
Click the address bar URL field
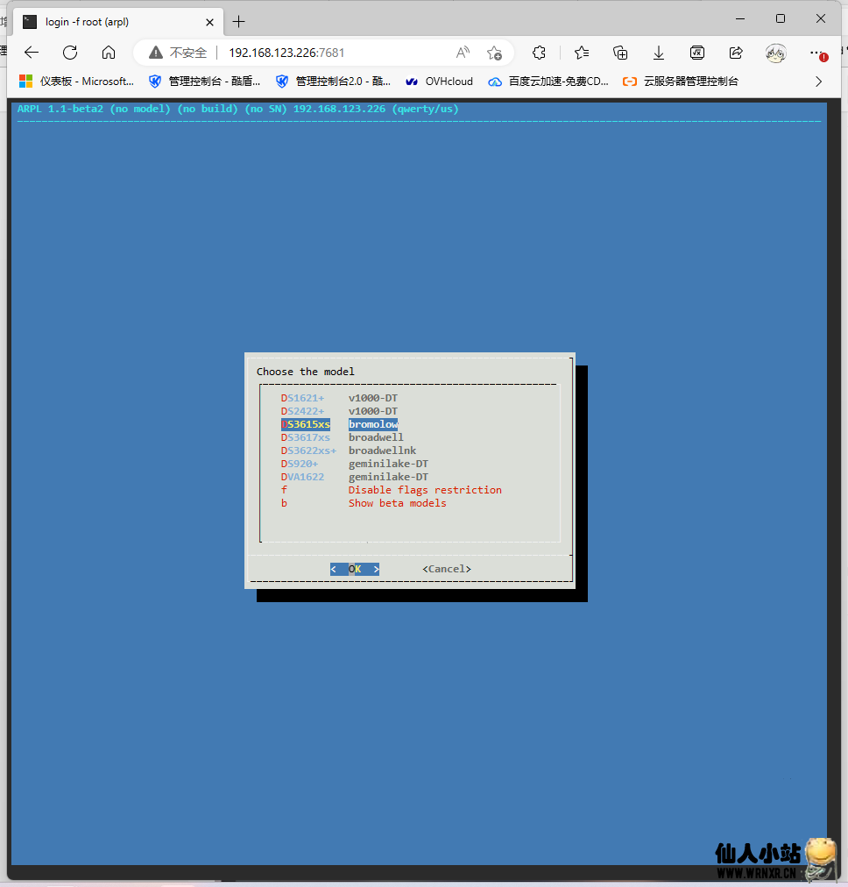(333, 53)
